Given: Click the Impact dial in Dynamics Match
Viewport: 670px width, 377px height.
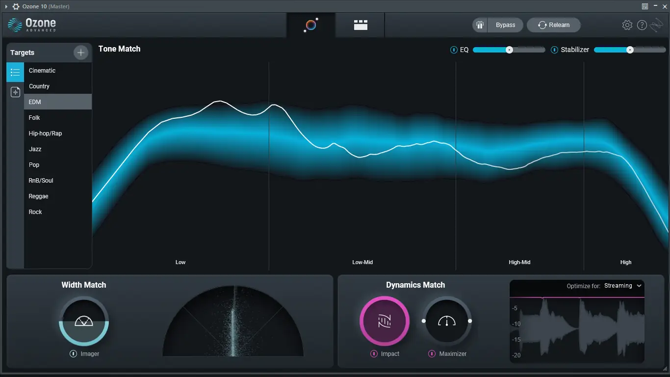Looking at the screenshot, I should pyautogui.click(x=385, y=322).
